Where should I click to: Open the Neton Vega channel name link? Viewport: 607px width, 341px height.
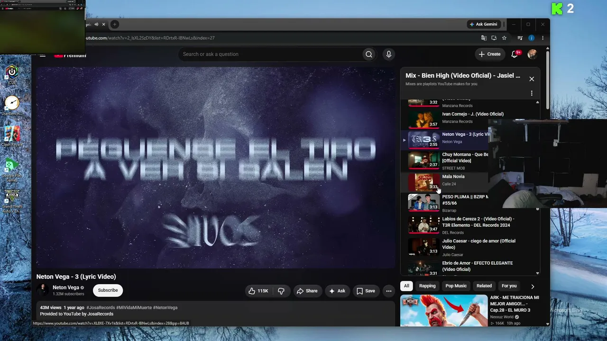(x=66, y=287)
